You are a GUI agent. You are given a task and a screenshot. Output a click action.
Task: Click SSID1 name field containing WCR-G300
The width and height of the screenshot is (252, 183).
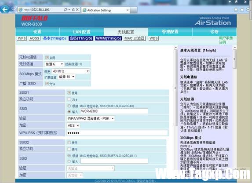(x=114, y=111)
